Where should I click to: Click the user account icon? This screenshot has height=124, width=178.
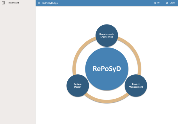click(167, 3)
